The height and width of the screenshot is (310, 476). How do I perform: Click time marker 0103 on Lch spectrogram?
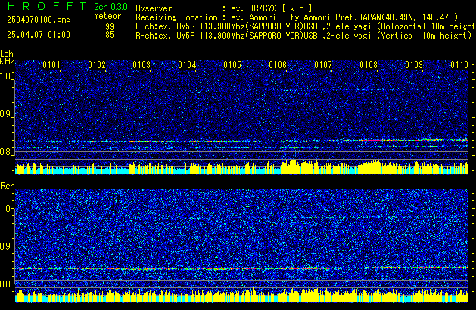142,65
